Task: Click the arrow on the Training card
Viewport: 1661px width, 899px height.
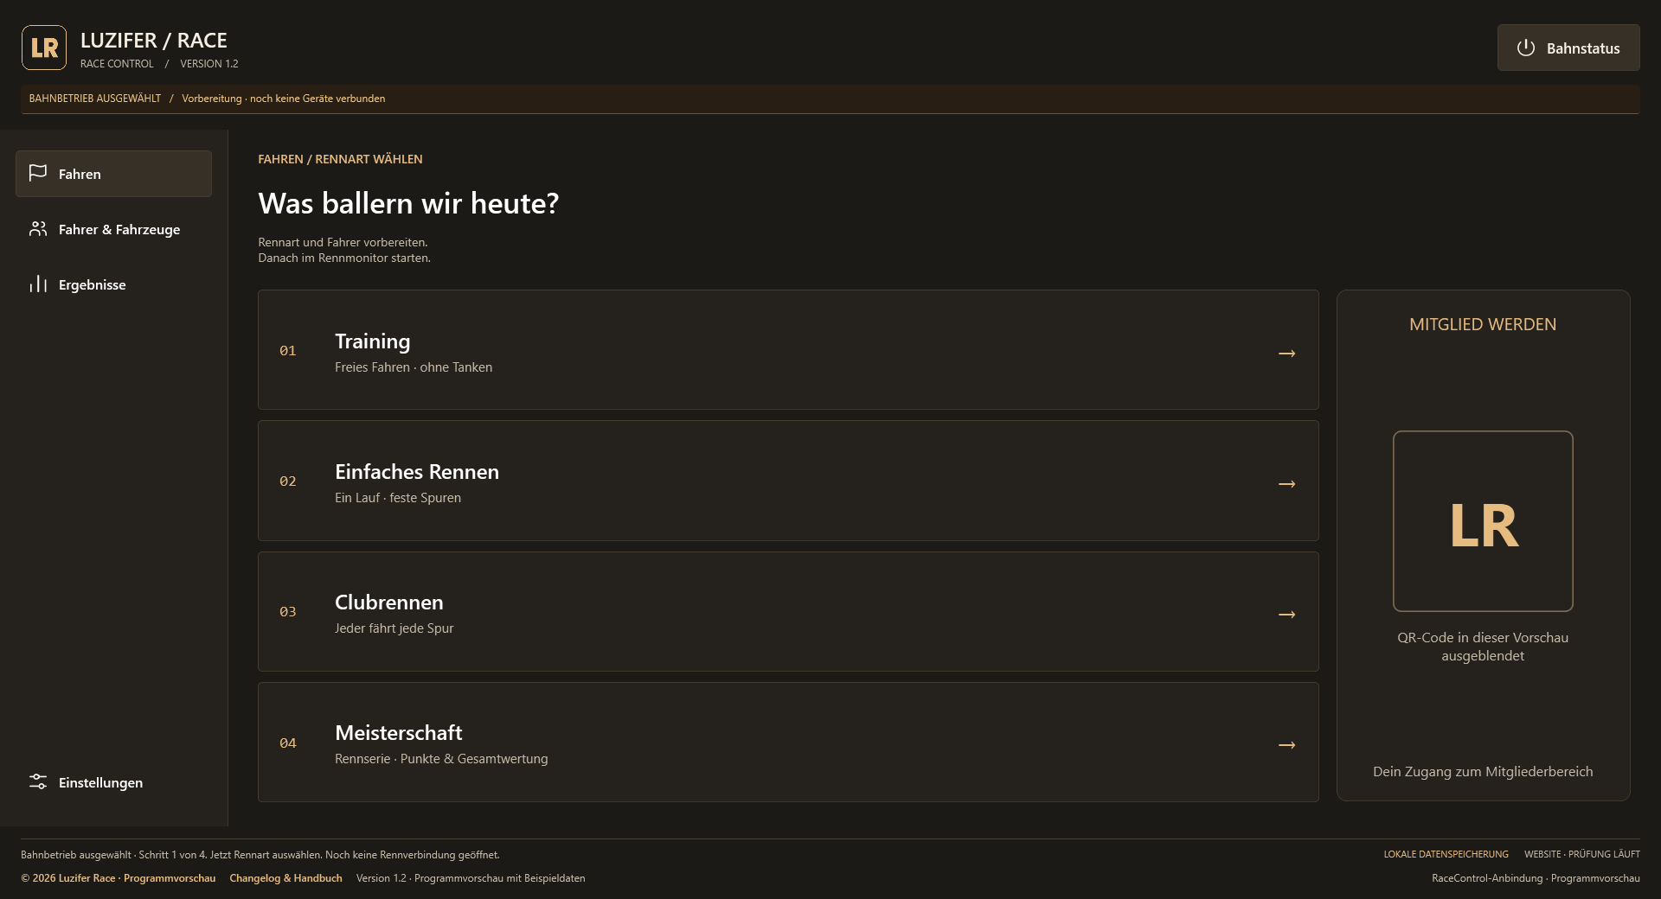Action: pyautogui.click(x=1287, y=354)
